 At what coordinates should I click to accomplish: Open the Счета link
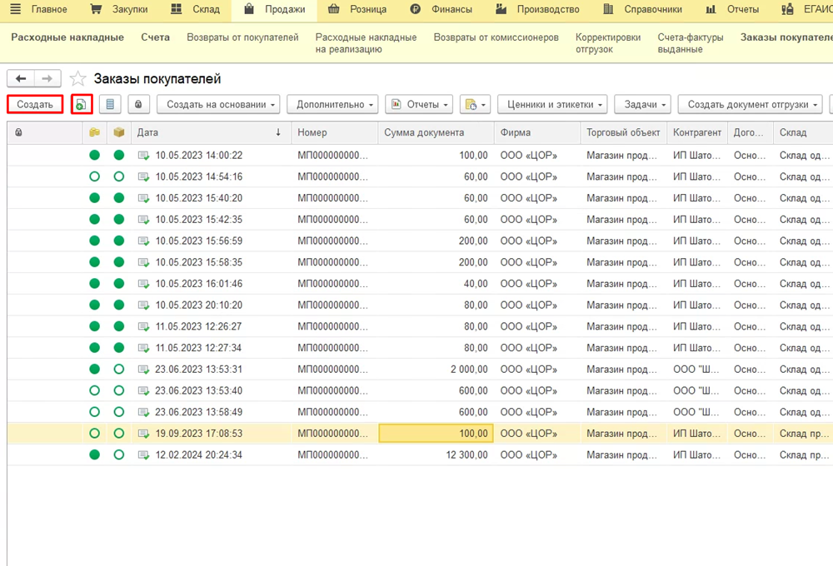point(155,37)
